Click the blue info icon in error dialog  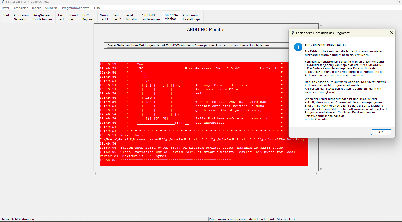click(298, 47)
